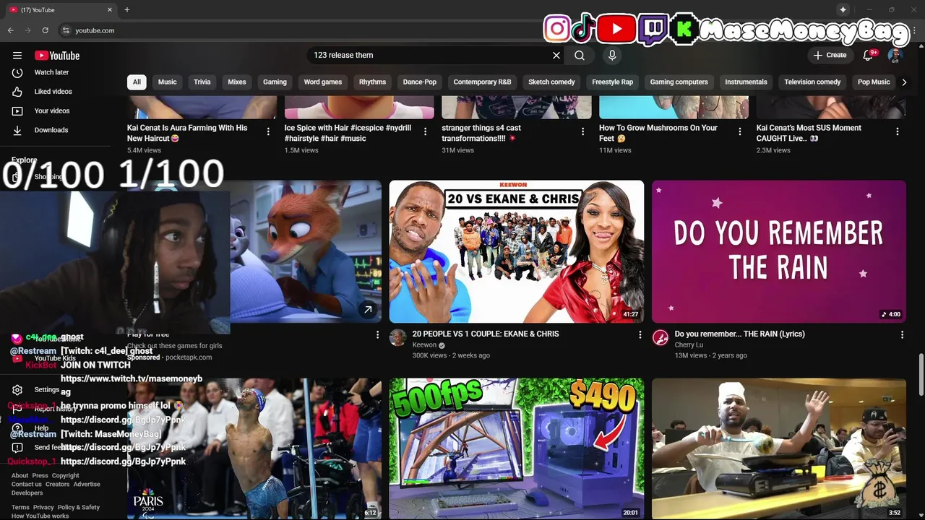Viewport: 925px width, 520px height.
Task: Click the external link arrow on the ad
Action: [368, 310]
